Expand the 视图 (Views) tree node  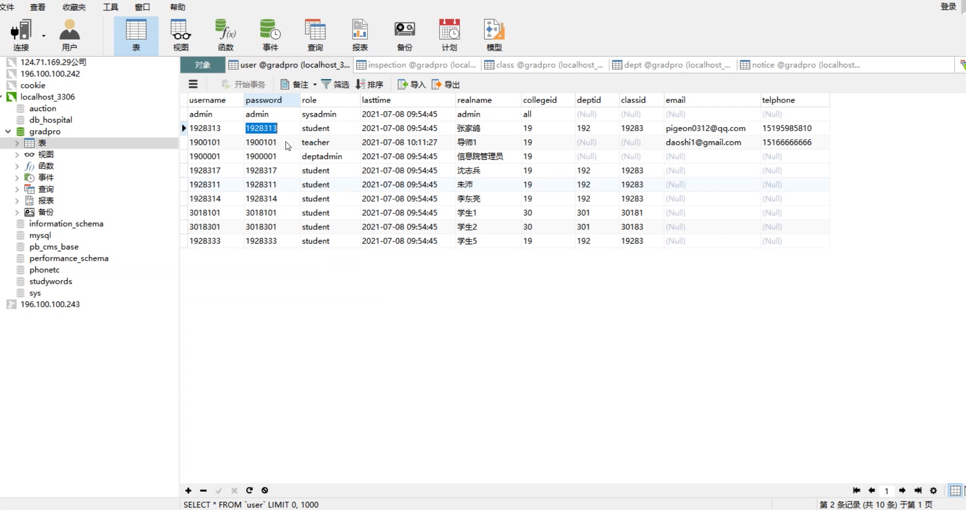[17, 155]
